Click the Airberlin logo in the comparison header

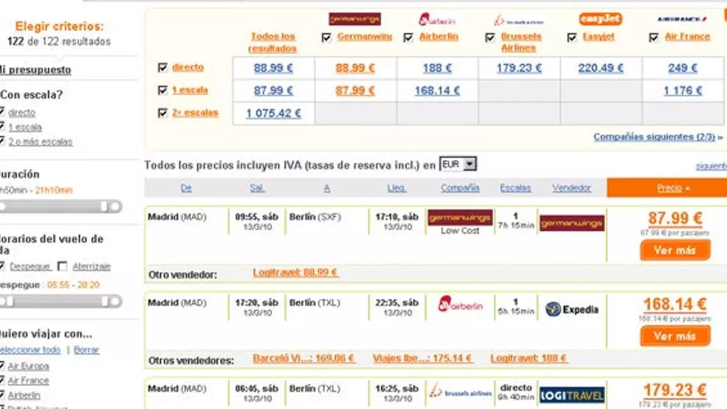(x=437, y=19)
